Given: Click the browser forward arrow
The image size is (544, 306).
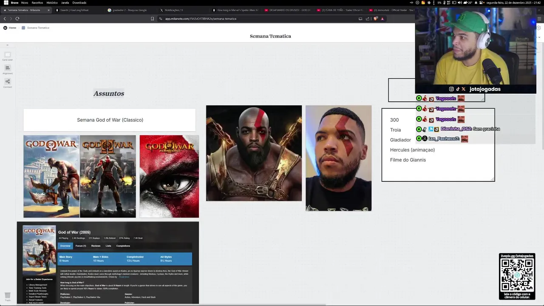Looking at the screenshot, I should click(11, 19).
